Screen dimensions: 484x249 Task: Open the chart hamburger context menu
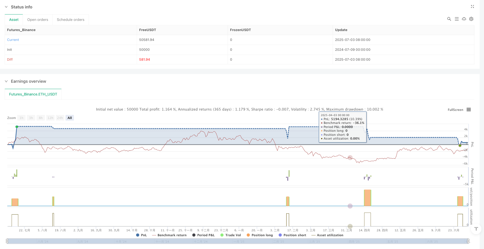[x=469, y=110]
